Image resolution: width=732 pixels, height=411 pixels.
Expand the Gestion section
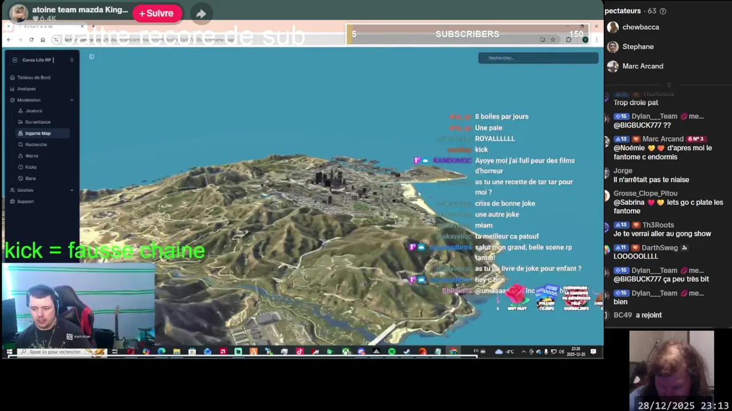42,190
